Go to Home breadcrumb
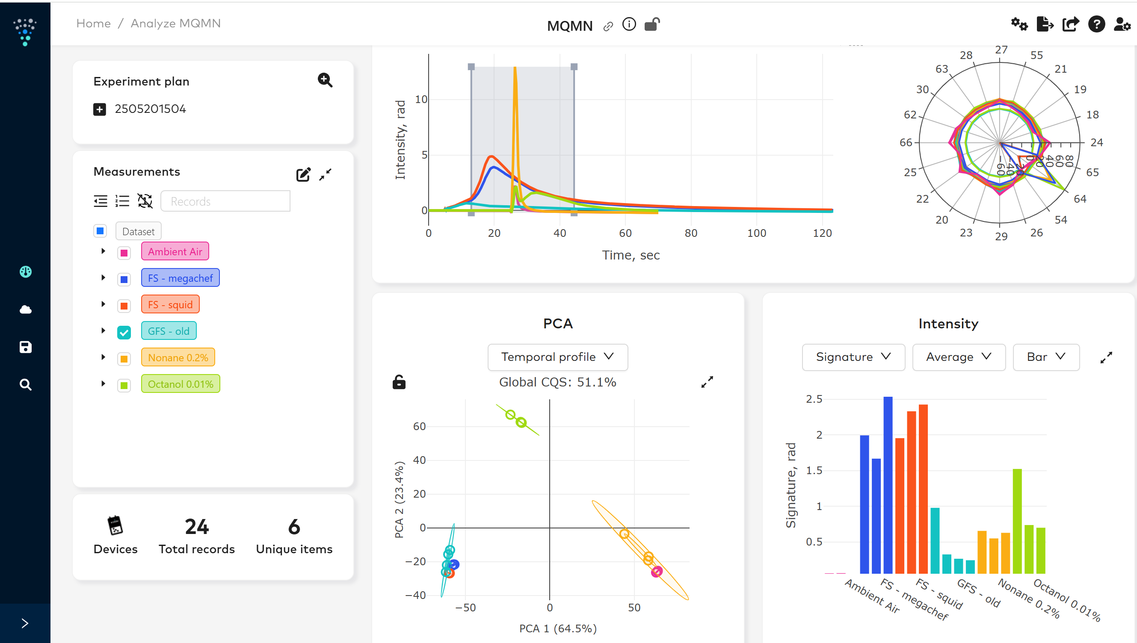Image resolution: width=1137 pixels, height=643 pixels. (93, 24)
